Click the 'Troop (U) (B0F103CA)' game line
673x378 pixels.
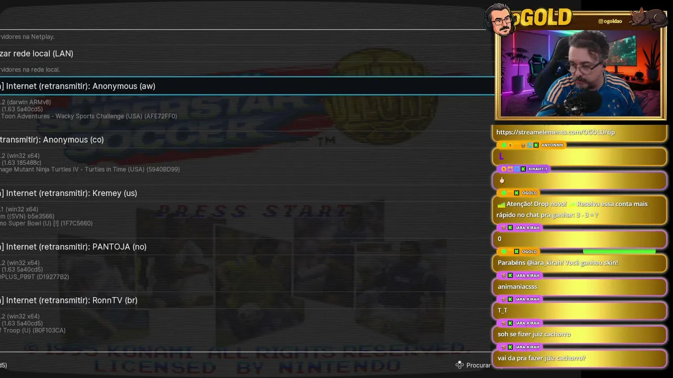point(33,330)
